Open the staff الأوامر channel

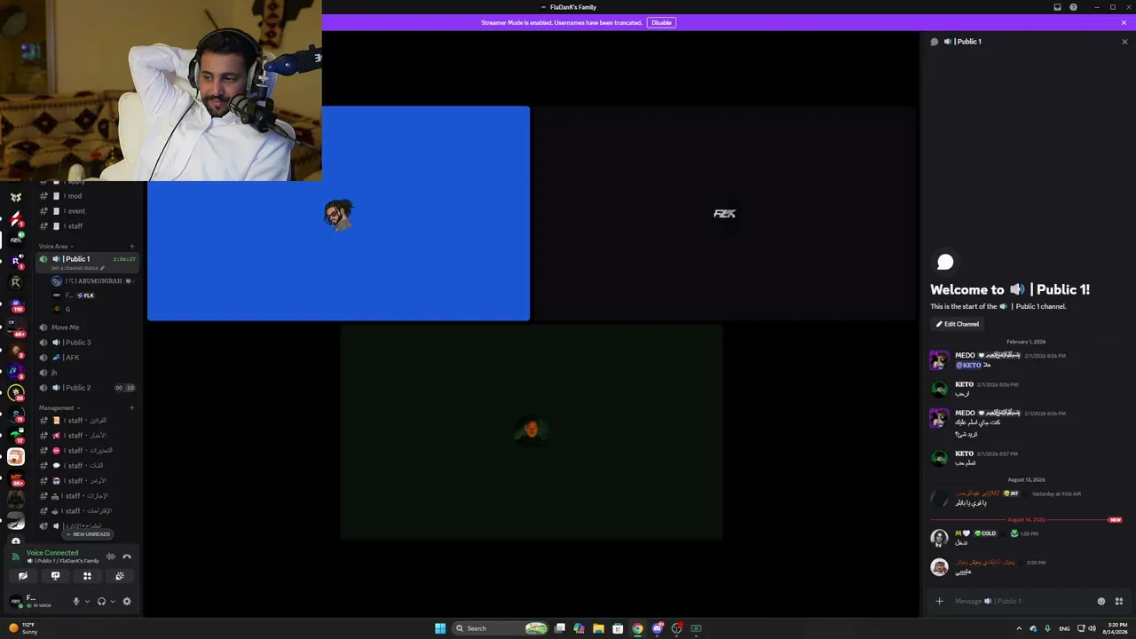pyautogui.click(x=87, y=481)
